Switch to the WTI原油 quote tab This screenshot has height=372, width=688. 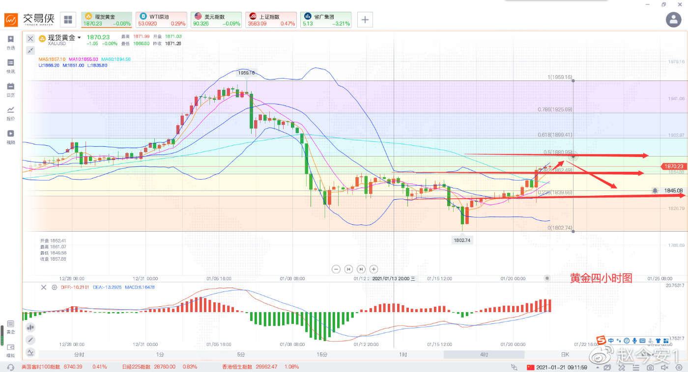[162, 20]
